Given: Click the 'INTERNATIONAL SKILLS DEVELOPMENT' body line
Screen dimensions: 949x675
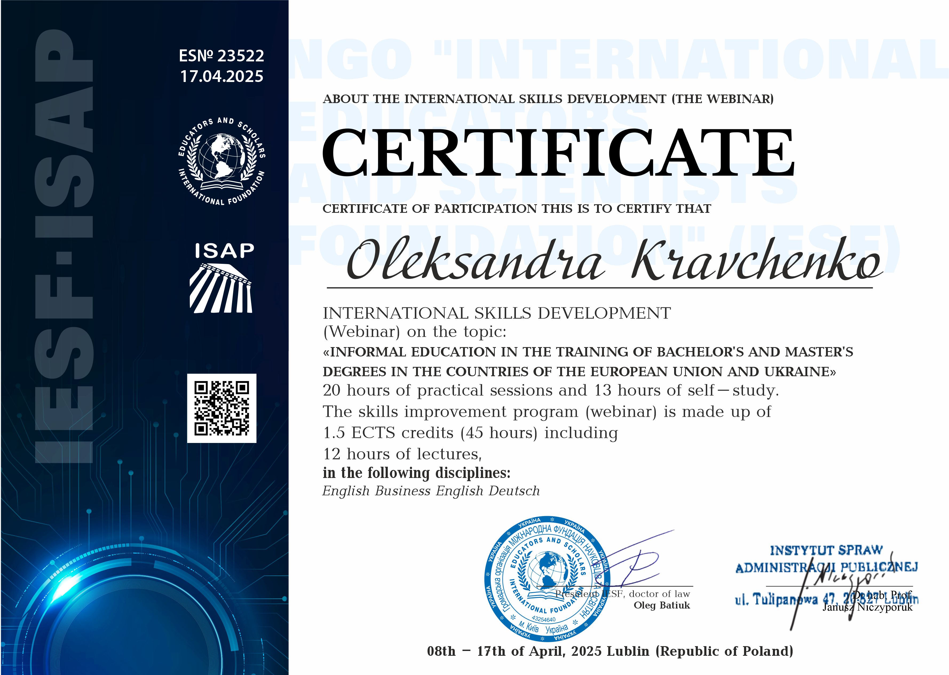Looking at the screenshot, I should (497, 313).
